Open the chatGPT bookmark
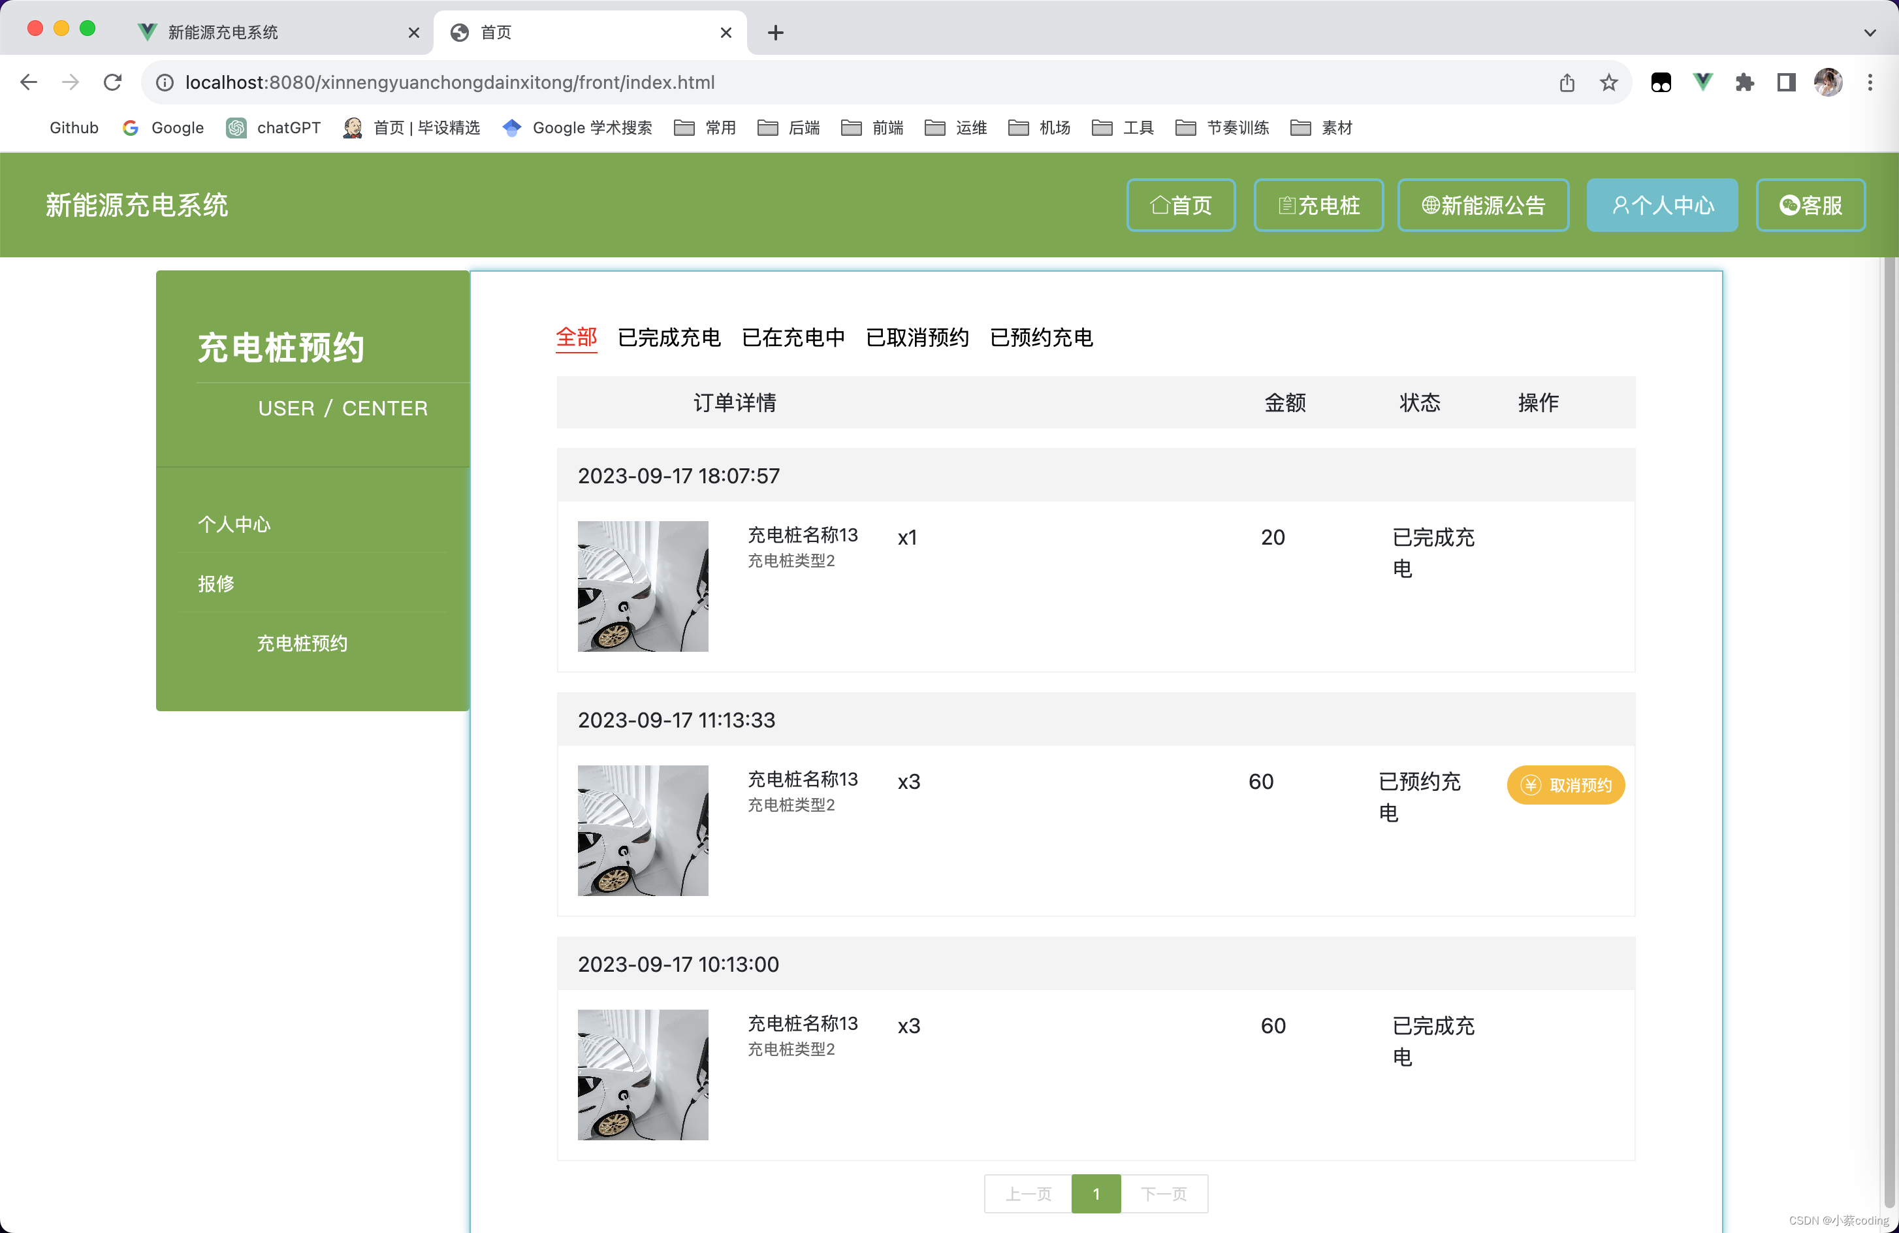 click(x=274, y=128)
